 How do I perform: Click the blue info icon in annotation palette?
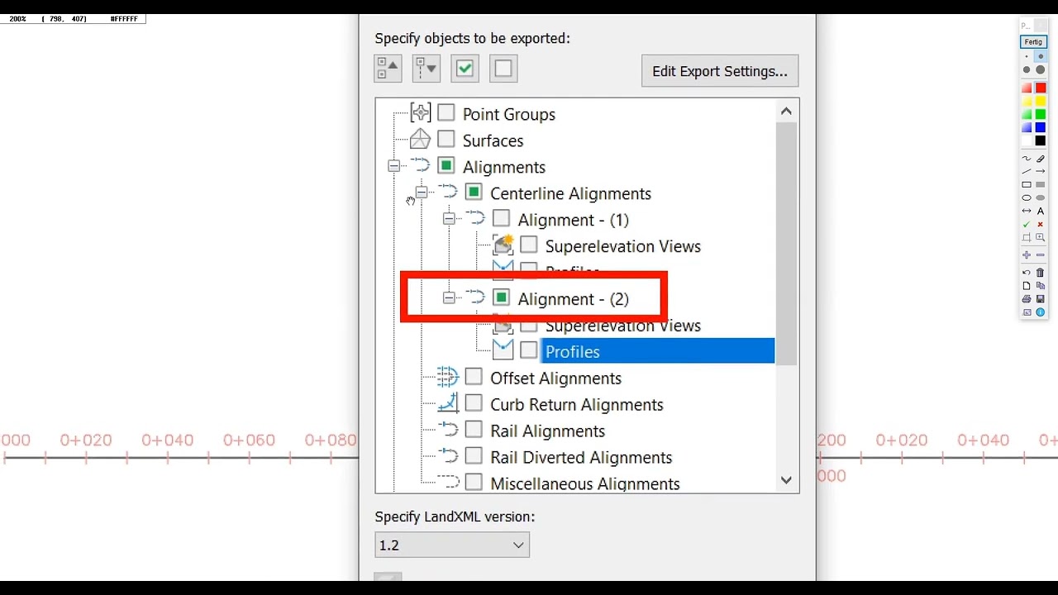pyautogui.click(x=1041, y=312)
